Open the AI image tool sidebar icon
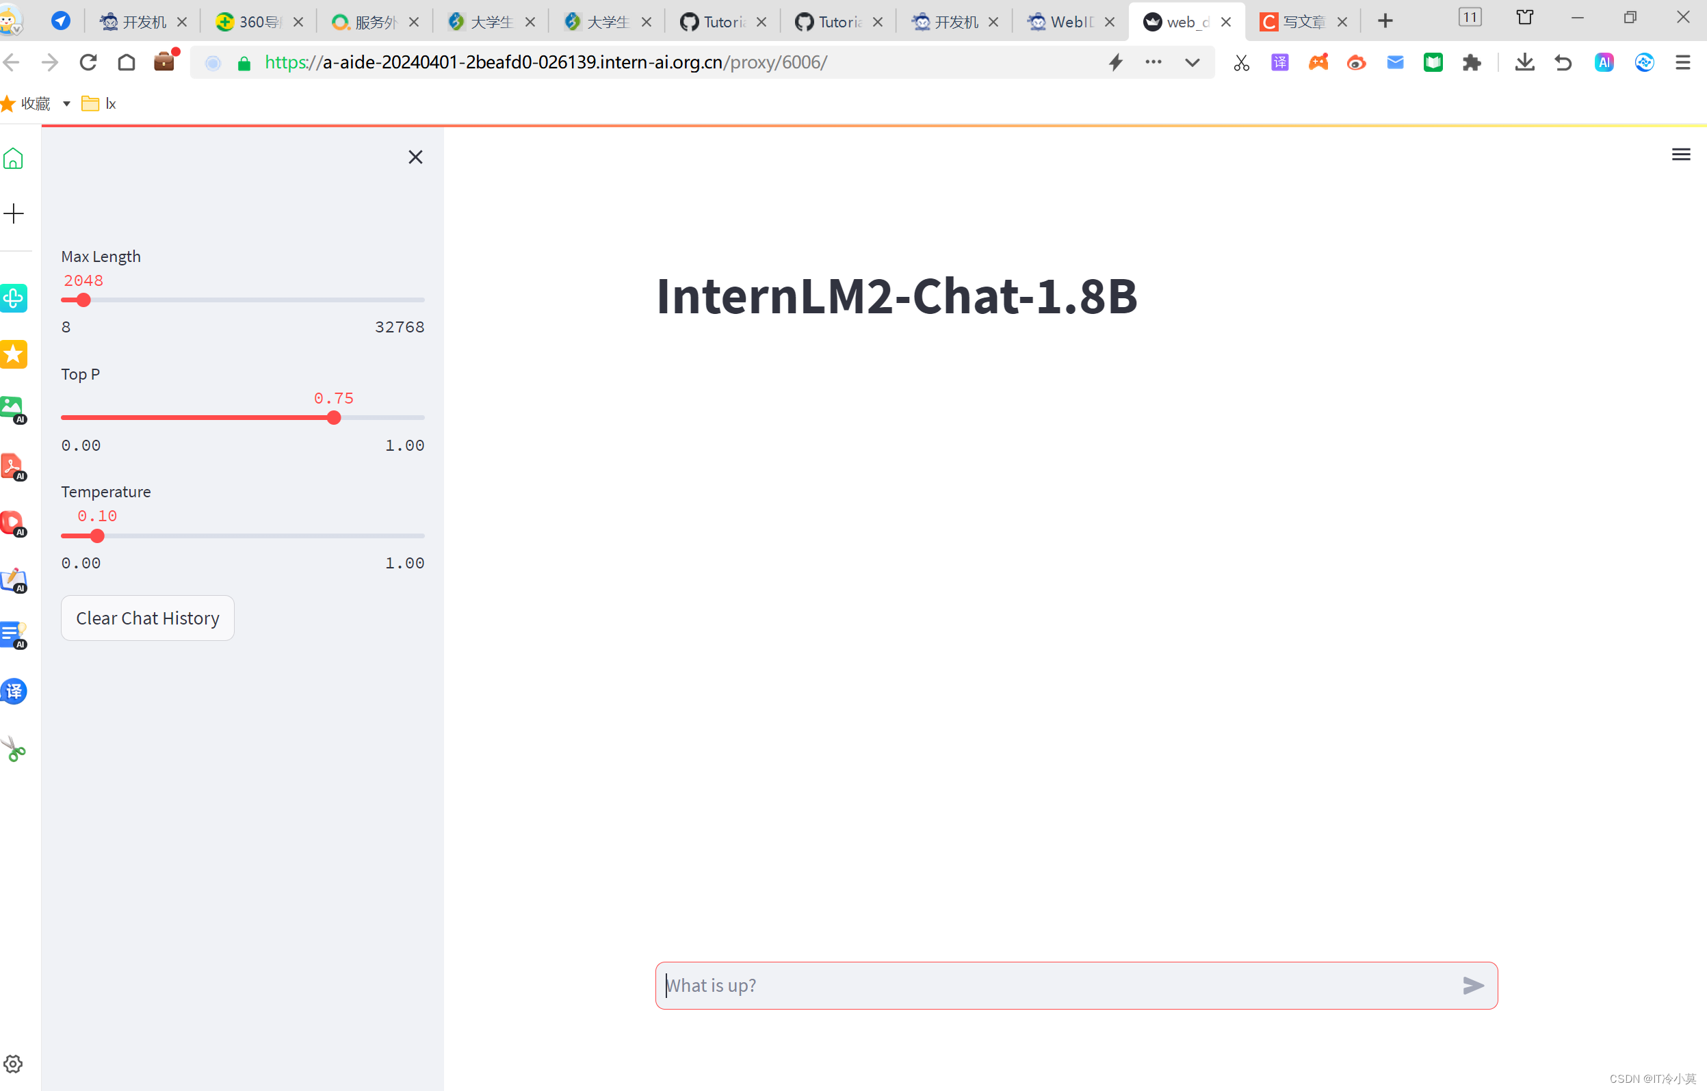 click(14, 409)
